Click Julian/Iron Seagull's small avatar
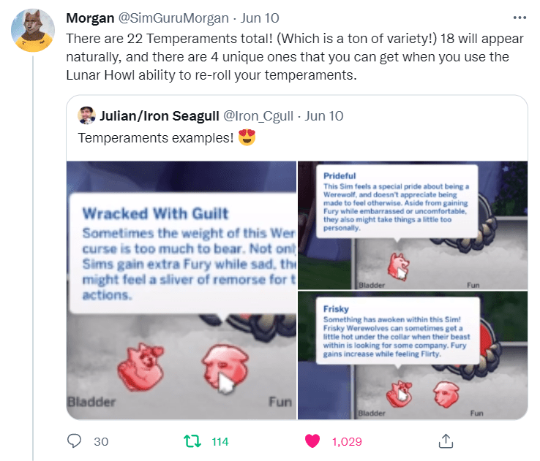540x461 pixels. pos(86,115)
